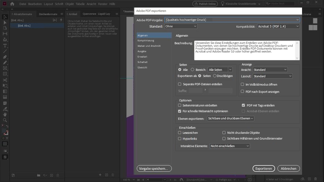Click the Home icon in the top bar
The height and width of the screenshot is (182, 324).
[12, 4]
